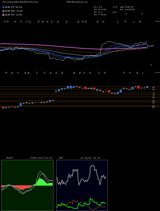Click the 66 price level label
This screenshot has height=211, width=160.
(153, 97)
